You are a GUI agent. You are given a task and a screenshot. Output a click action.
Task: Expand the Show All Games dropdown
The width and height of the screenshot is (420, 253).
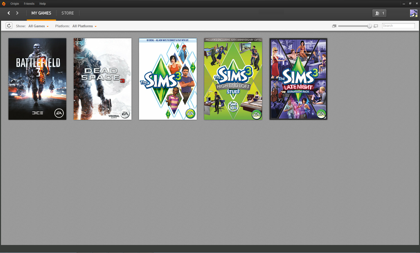38,26
